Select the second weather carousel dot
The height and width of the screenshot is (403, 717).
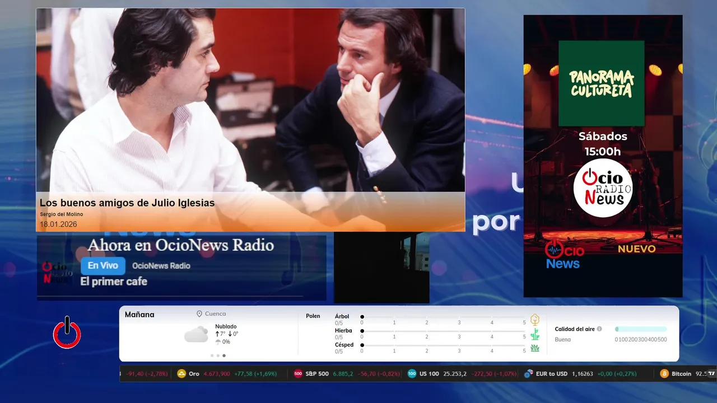[218, 355]
